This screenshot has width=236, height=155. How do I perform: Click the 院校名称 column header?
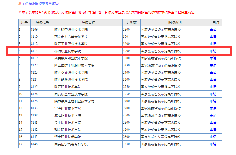tap(88, 22)
